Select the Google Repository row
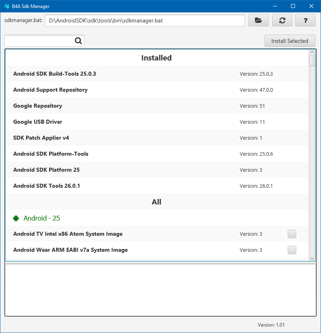Screen dimensions: 321x333 [x=157, y=106]
